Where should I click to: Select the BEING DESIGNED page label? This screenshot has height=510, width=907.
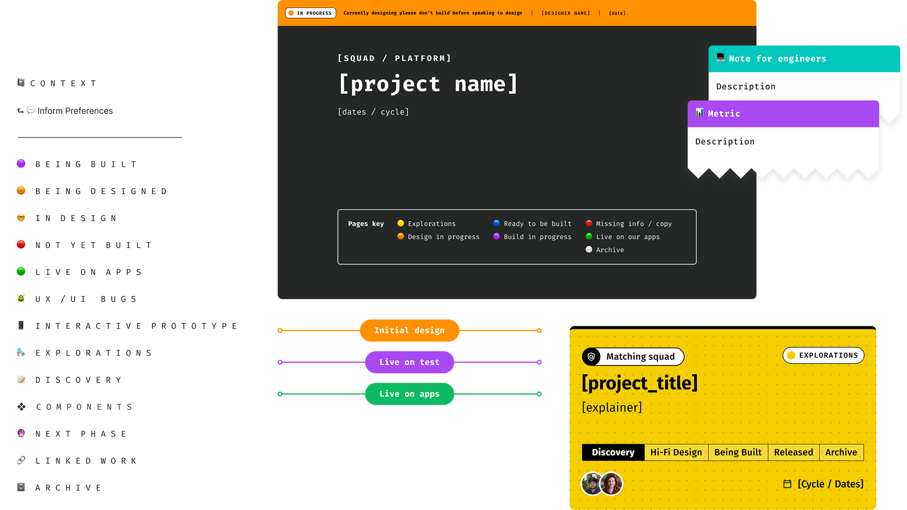(102, 191)
